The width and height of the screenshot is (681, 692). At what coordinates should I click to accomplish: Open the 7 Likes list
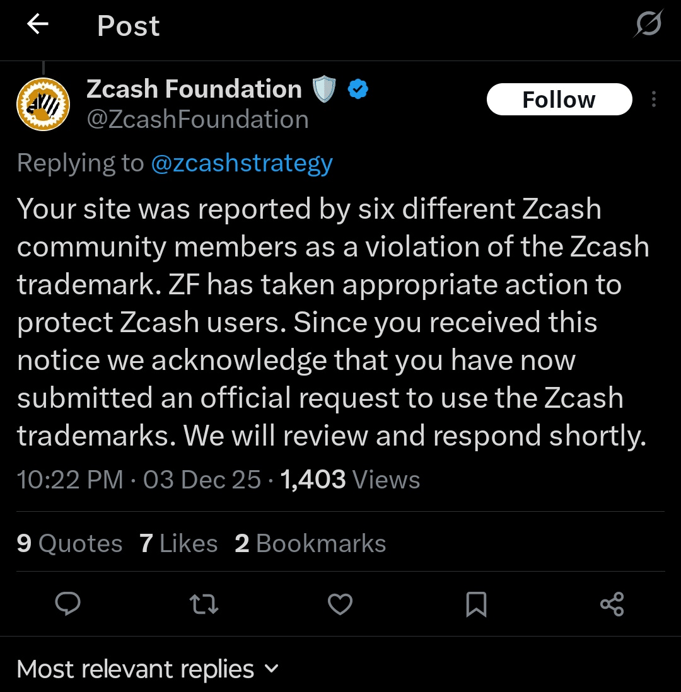pyautogui.click(x=178, y=543)
